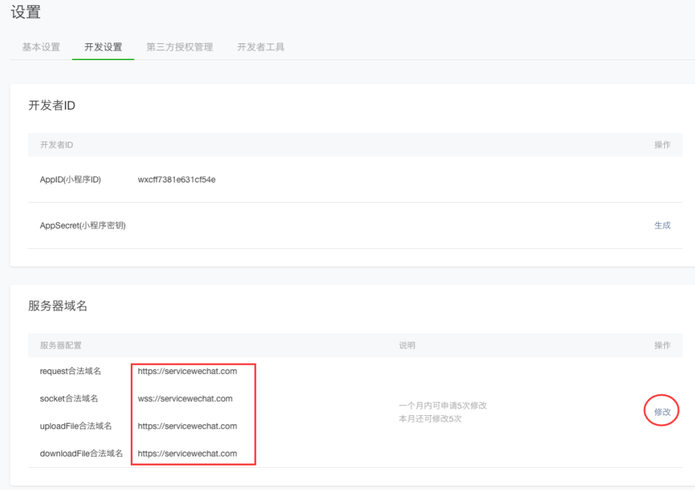Click the uploadFile合法域名 URL value
Screen dimensions: 695x490
pos(189,426)
